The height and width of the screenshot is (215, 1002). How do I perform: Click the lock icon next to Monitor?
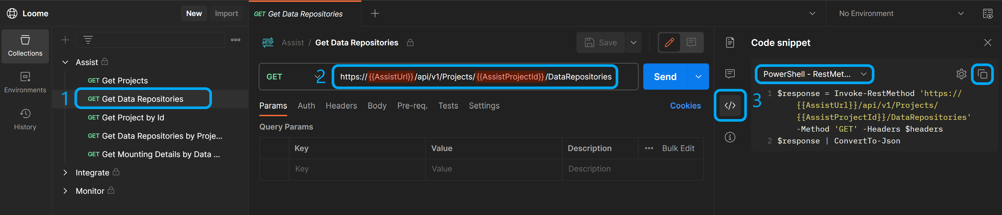point(111,190)
